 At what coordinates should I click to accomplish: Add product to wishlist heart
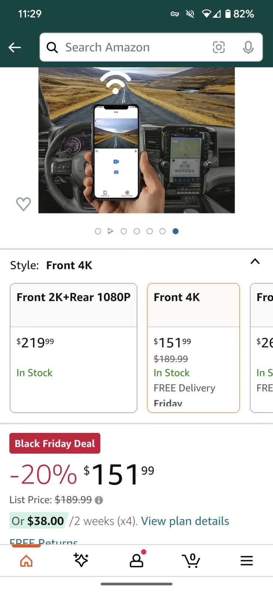pos(23,204)
